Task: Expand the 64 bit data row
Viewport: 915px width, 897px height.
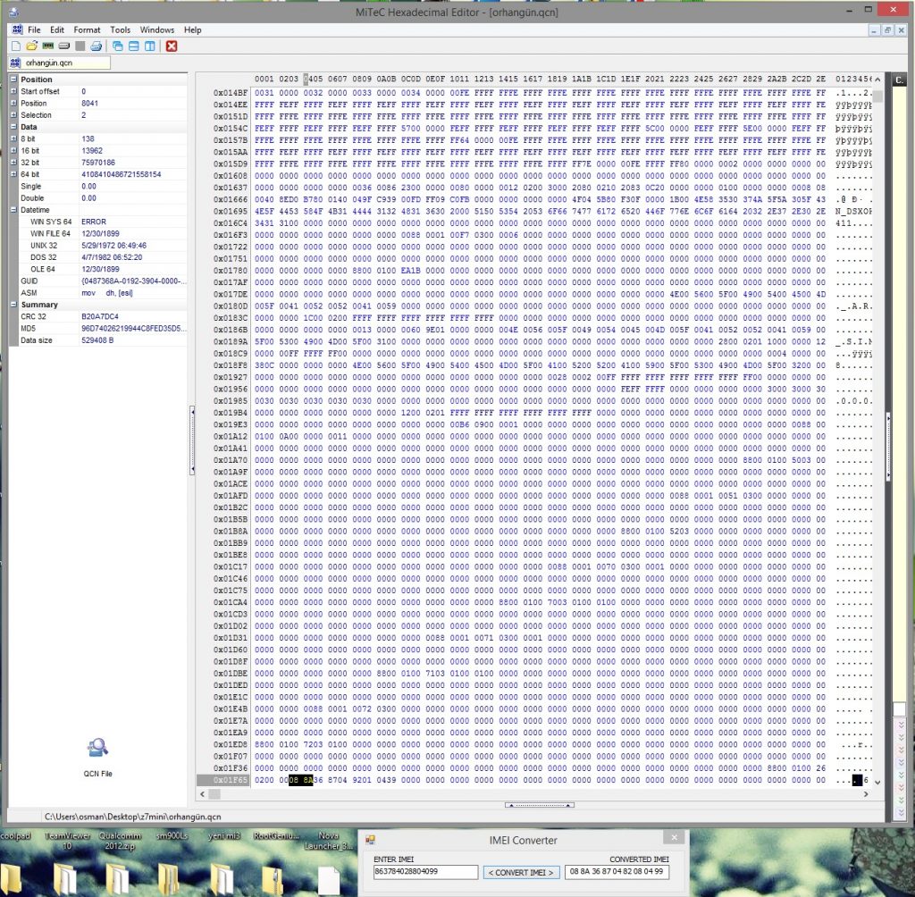Action: coord(13,174)
